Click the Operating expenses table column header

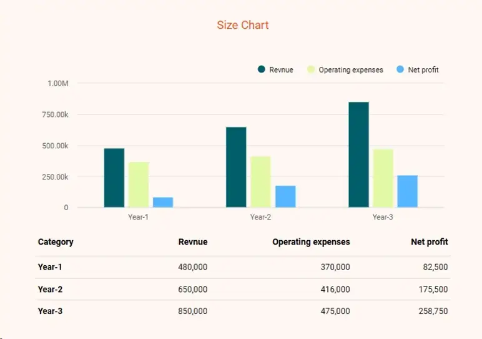click(311, 242)
